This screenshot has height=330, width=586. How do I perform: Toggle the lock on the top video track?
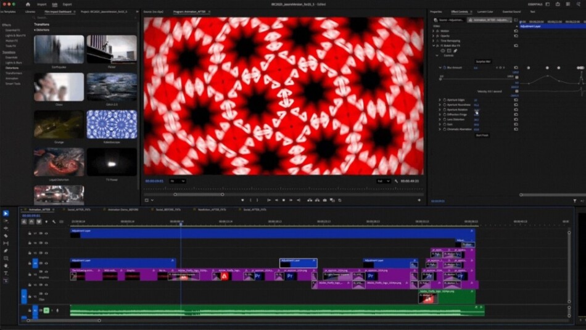click(x=30, y=234)
